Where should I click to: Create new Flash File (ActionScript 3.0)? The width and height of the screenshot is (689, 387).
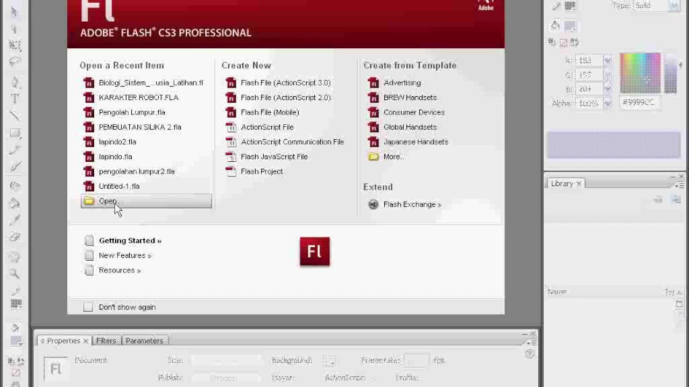click(x=286, y=83)
